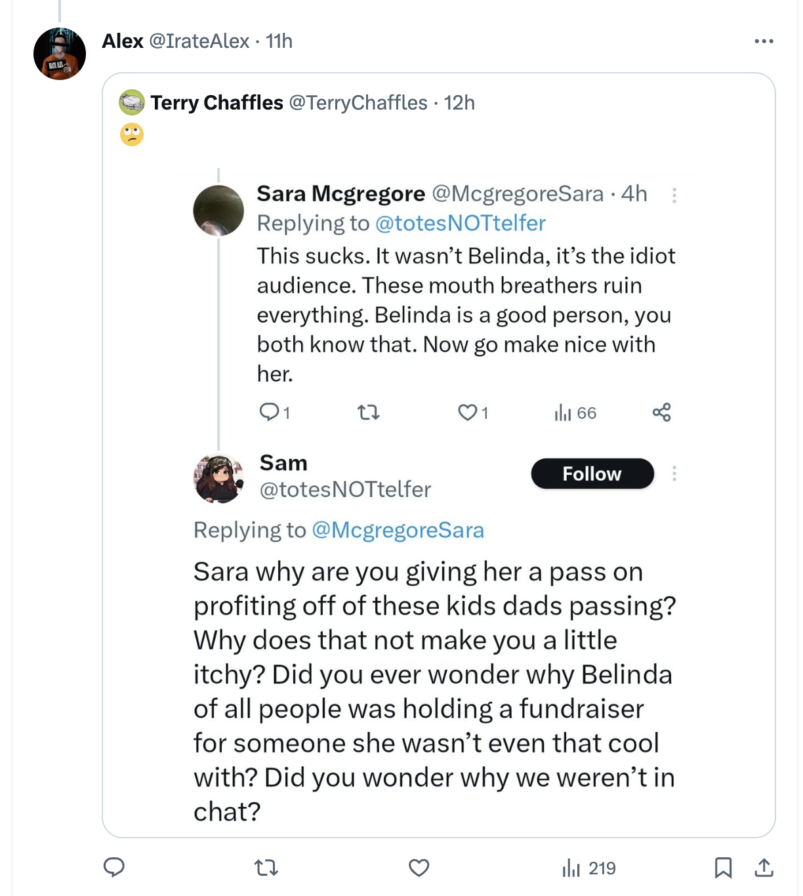This screenshot has width=803, height=896.
Task: Like Alex's tweet with the heart icon
Action: (419, 868)
